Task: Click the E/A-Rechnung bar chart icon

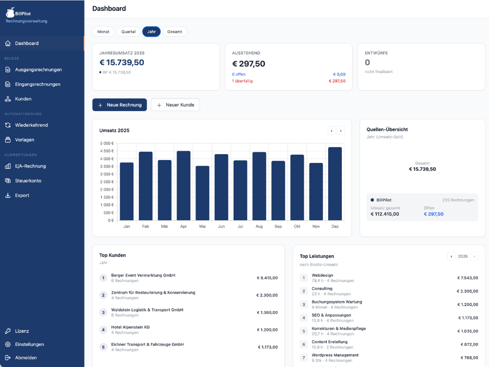Action: point(8,166)
